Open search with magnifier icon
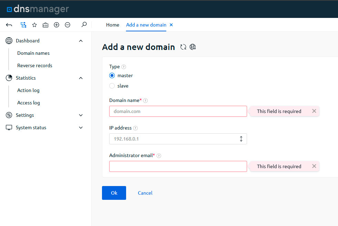 point(84,25)
